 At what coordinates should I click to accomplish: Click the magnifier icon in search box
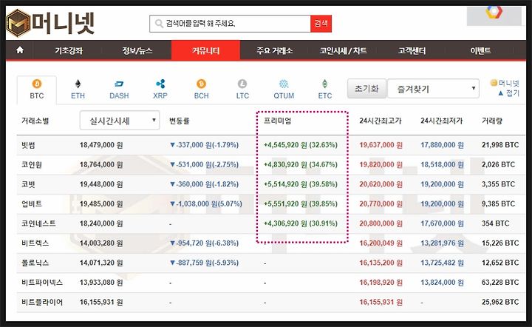[x=159, y=24]
